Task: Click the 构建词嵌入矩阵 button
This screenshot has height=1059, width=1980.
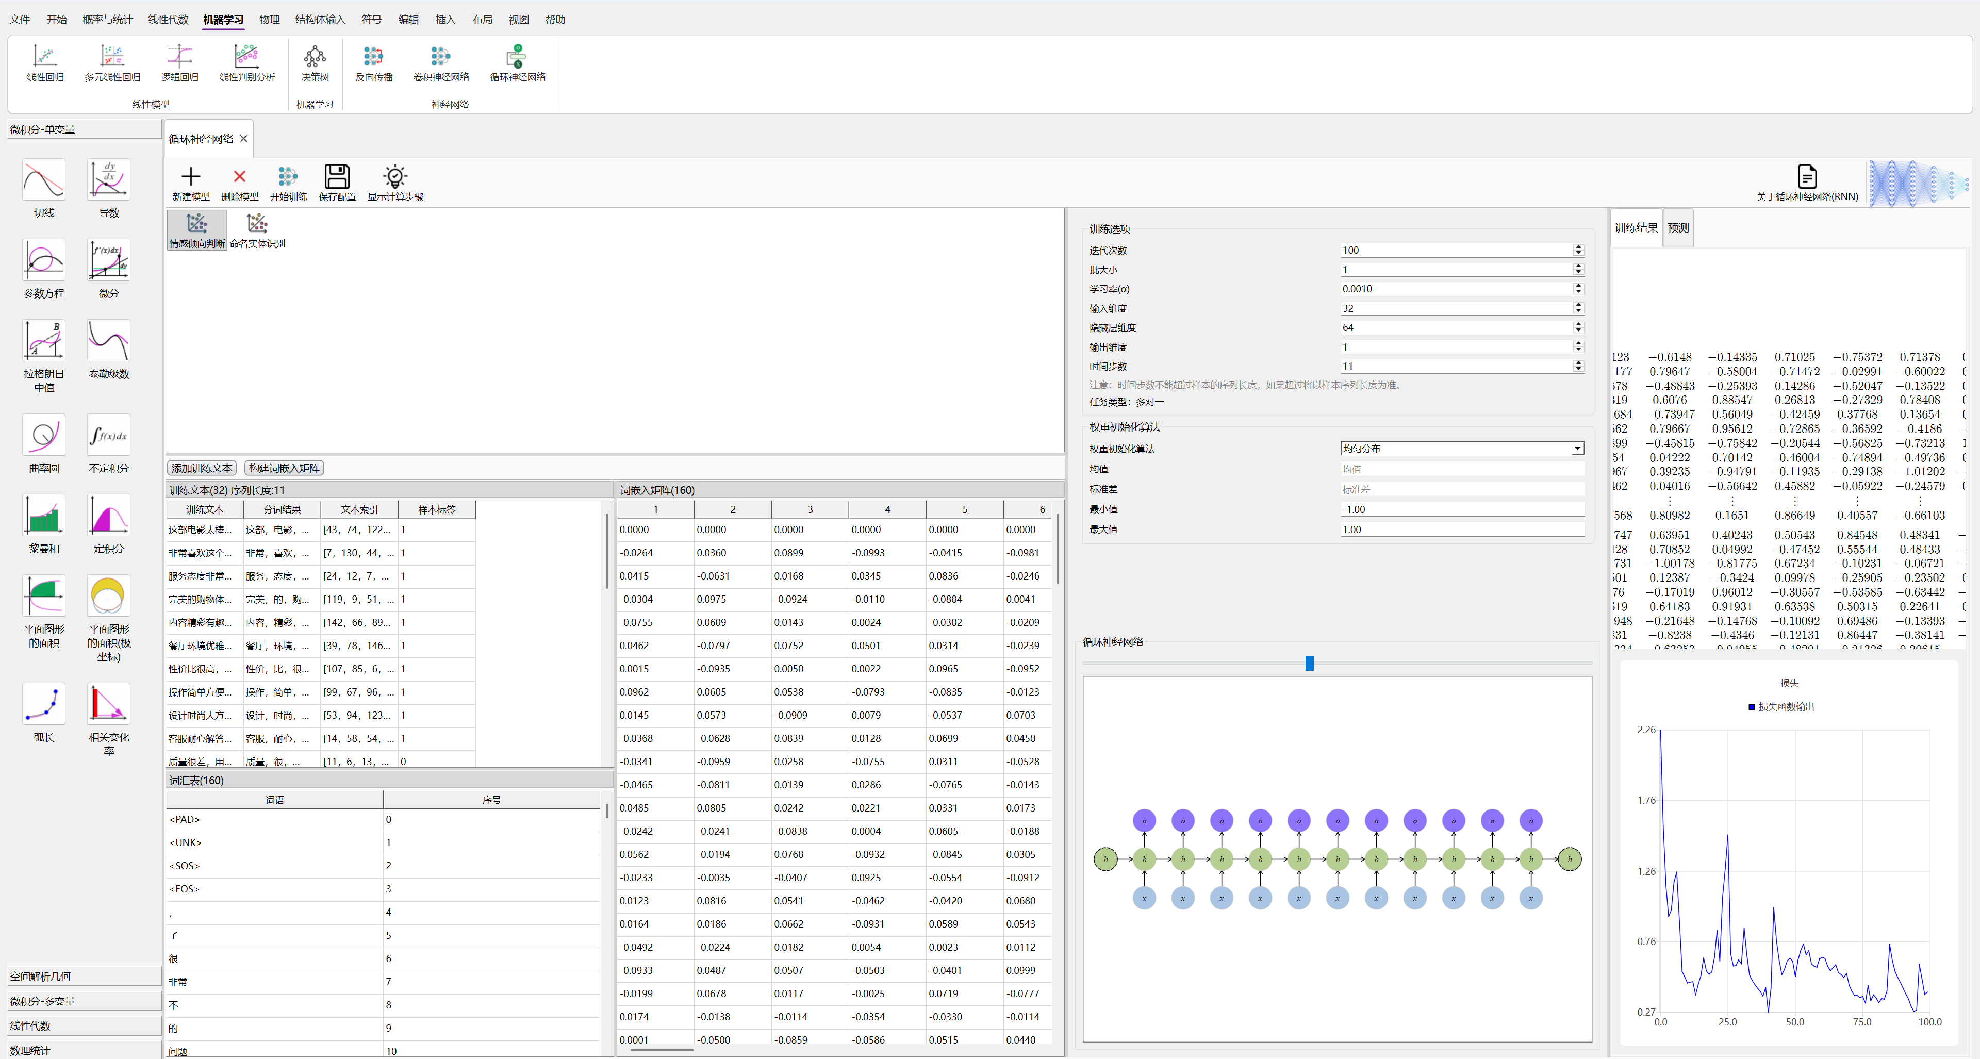Action: tap(284, 468)
